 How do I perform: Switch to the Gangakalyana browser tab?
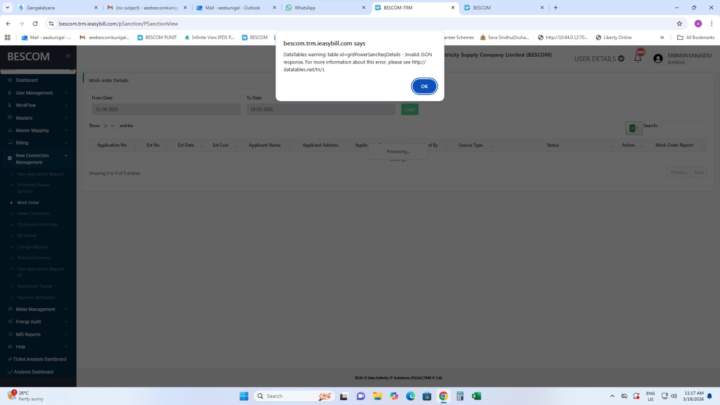point(57,8)
